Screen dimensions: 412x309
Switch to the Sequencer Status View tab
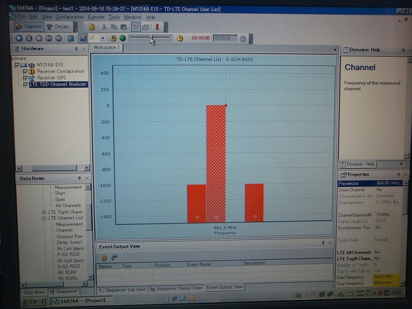[x=176, y=288]
